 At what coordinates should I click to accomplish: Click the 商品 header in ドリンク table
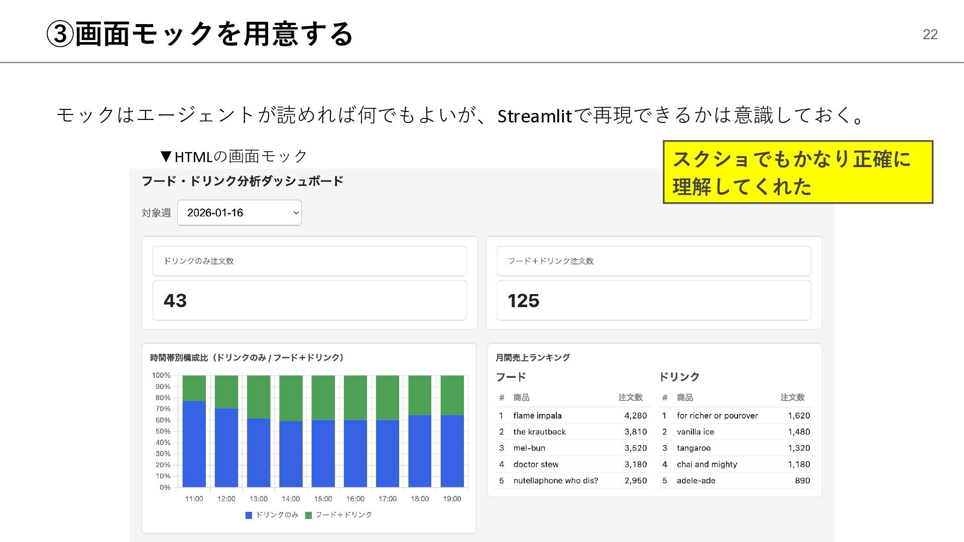[x=685, y=397]
